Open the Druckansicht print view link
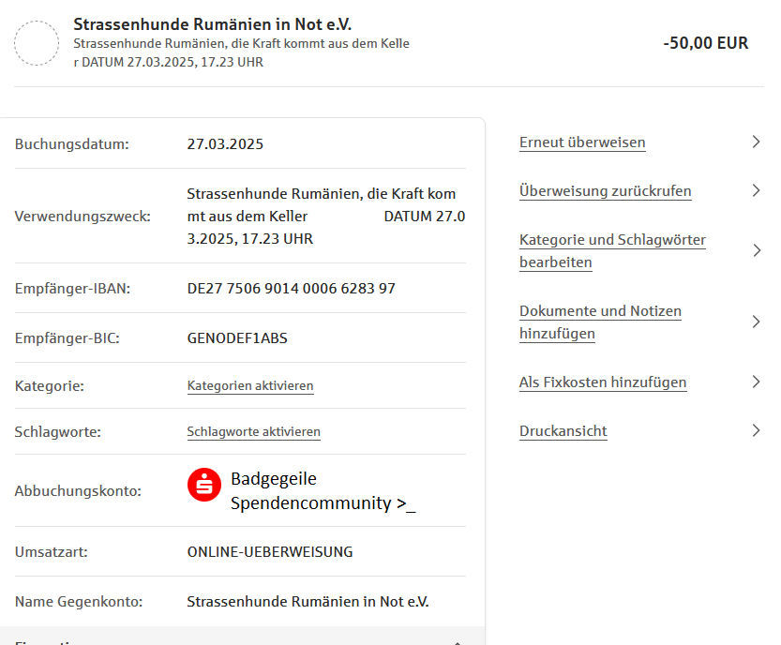The width and height of the screenshot is (781, 645). pyautogui.click(x=563, y=431)
